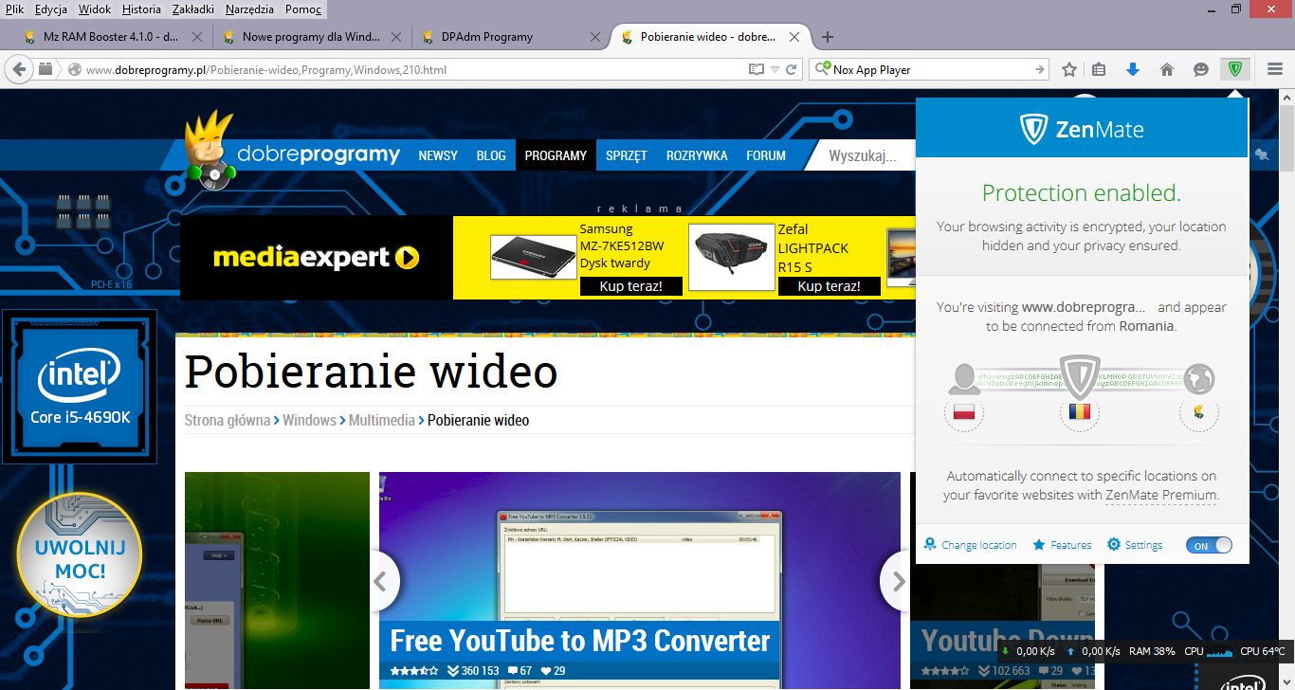Click Multimedia breadcrumb link

pyautogui.click(x=381, y=420)
